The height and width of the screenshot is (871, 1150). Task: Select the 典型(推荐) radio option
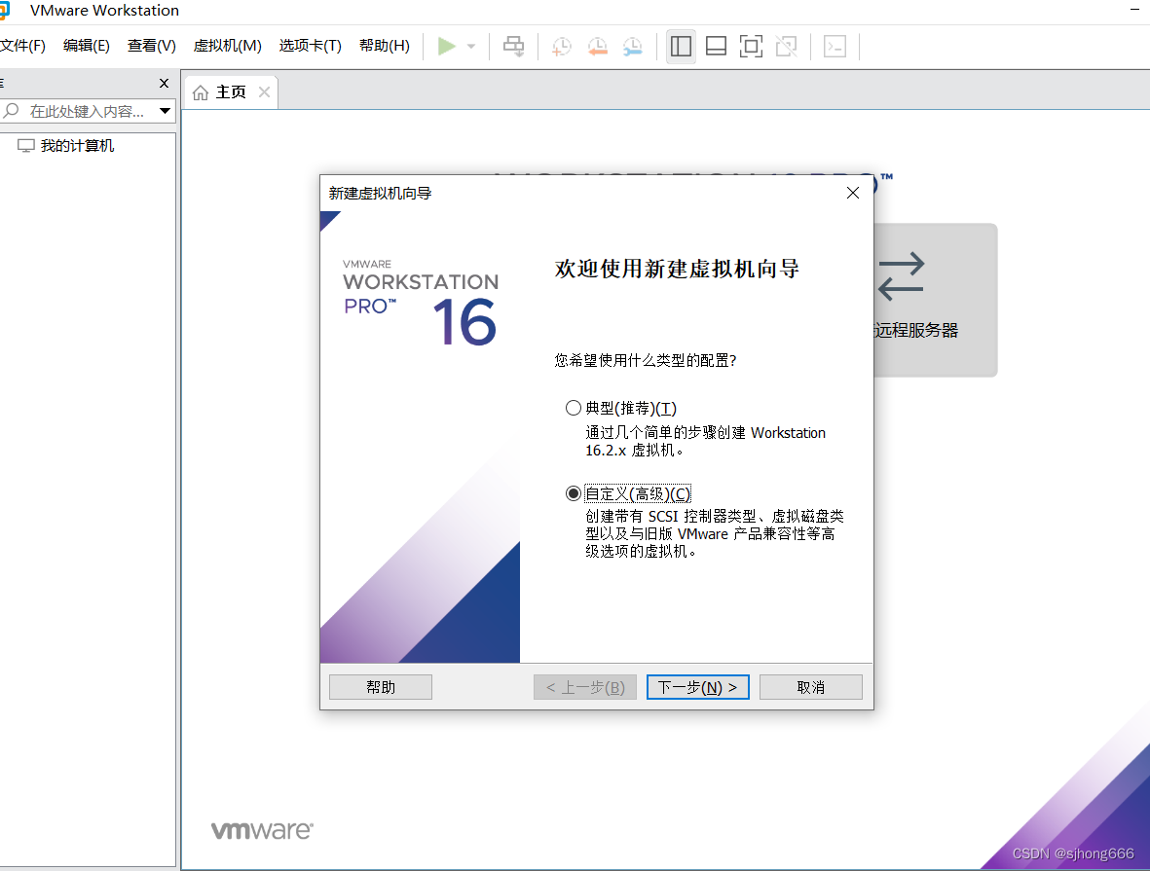pyautogui.click(x=574, y=408)
